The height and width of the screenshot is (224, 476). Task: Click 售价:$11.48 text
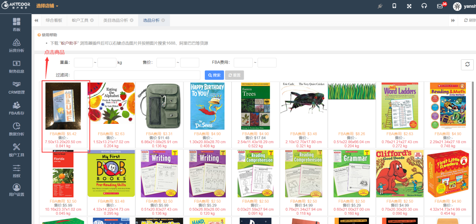[x=159, y=138]
